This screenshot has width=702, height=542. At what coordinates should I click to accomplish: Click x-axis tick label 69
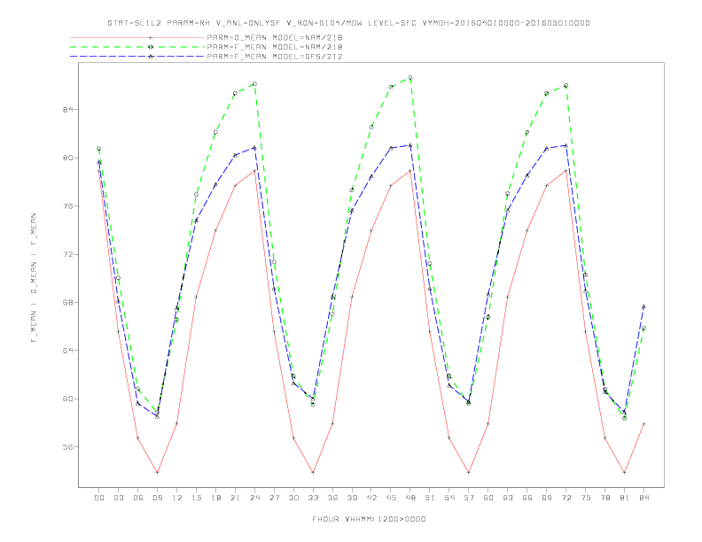click(x=547, y=498)
